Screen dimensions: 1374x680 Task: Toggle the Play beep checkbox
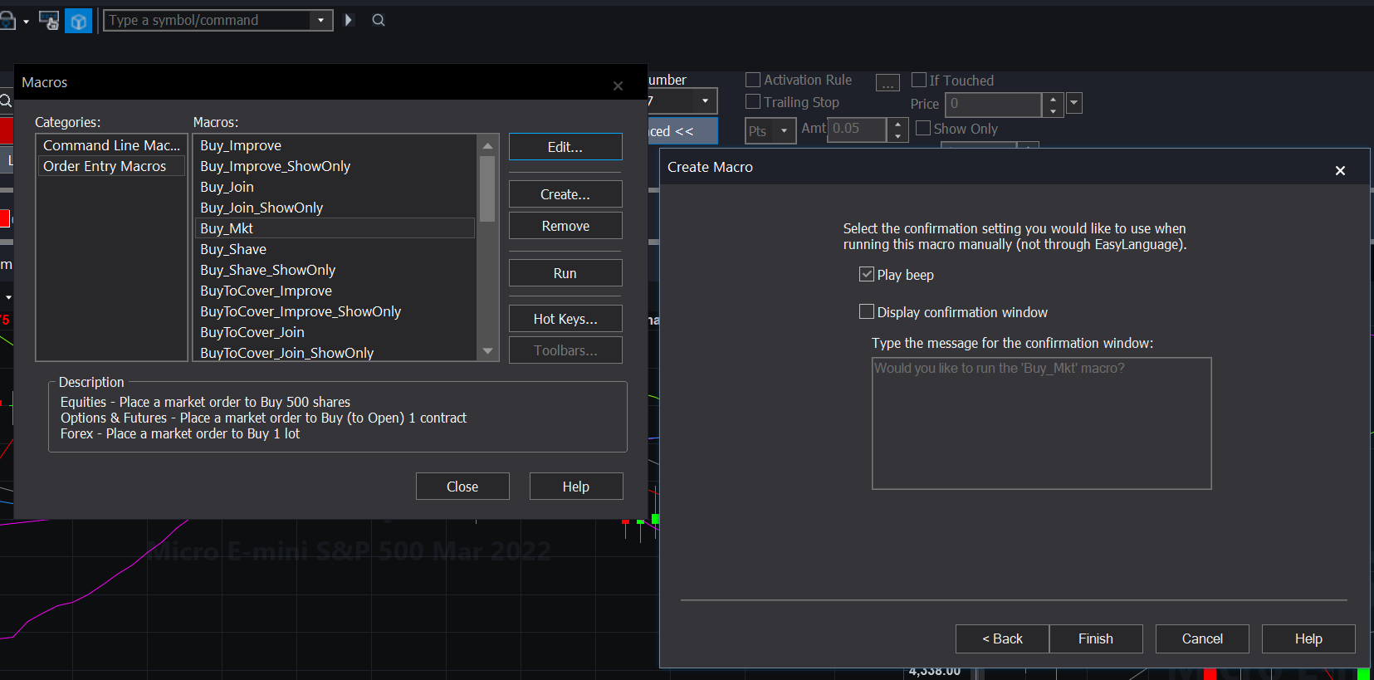click(867, 274)
